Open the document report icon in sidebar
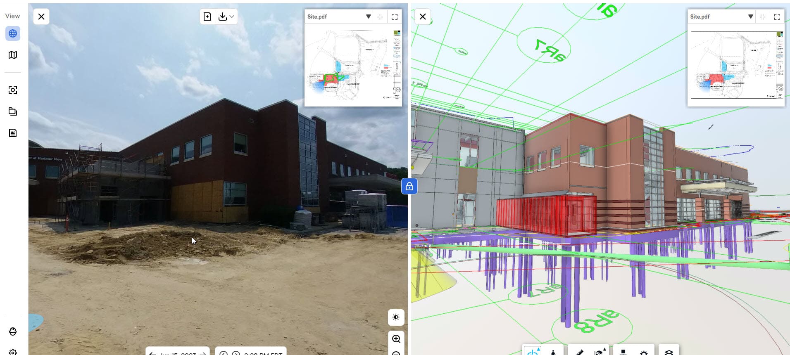 point(13,133)
